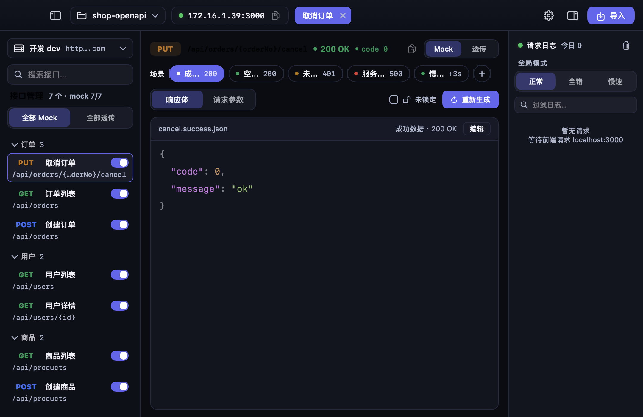
Task: Toggle mock switch for 用户详情
Action: coord(120,306)
